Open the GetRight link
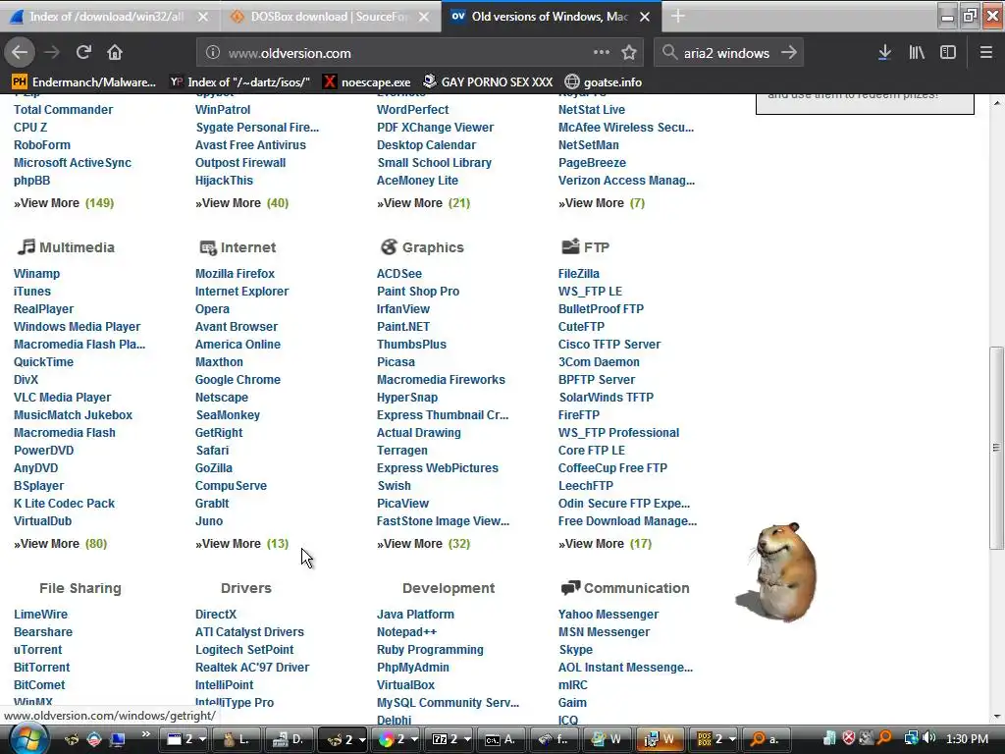This screenshot has width=1005, height=754. click(x=219, y=433)
